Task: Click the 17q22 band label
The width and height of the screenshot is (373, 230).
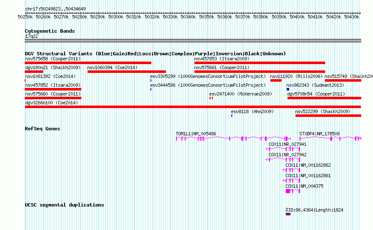Action: click(x=31, y=36)
